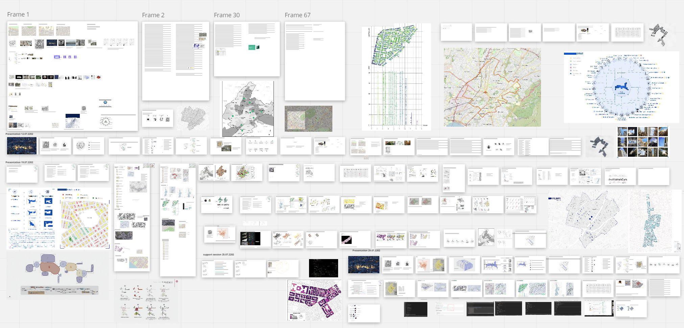The image size is (684, 328).
Task: Select the gray 3D model beside photo grid
Action: click(x=599, y=147)
